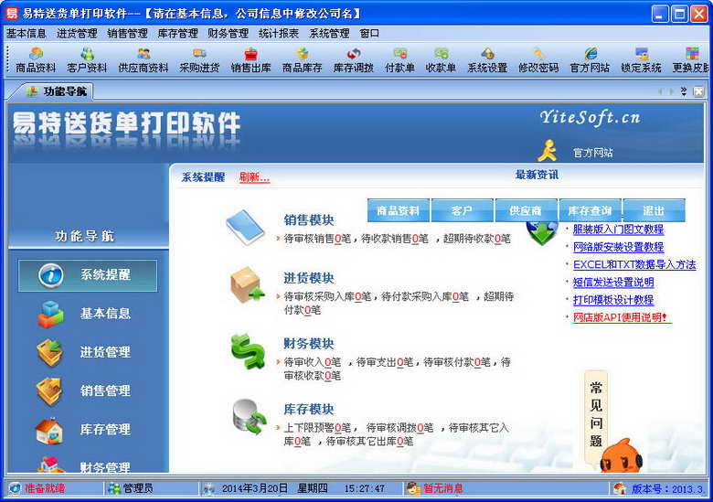Open the 基本信息 menu
Image resolution: width=713 pixels, height=502 pixels.
27,33
